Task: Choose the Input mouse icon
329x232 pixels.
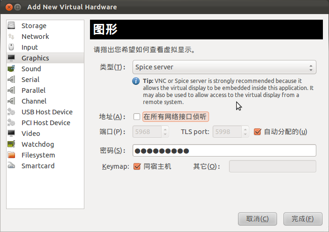Action: coord(11,47)
